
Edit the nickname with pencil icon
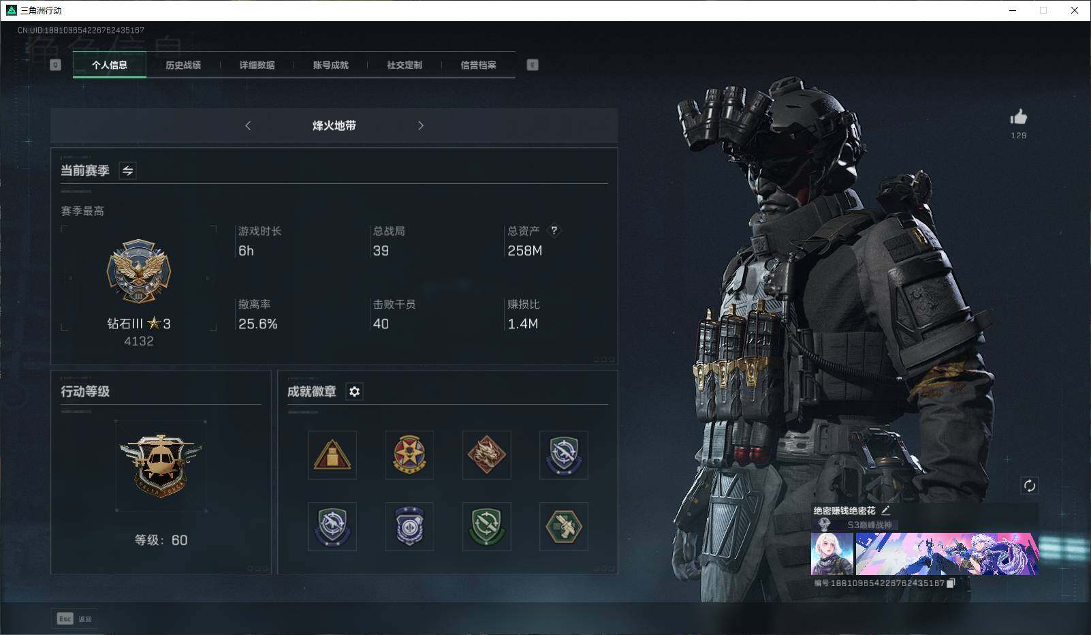point(885,510)
